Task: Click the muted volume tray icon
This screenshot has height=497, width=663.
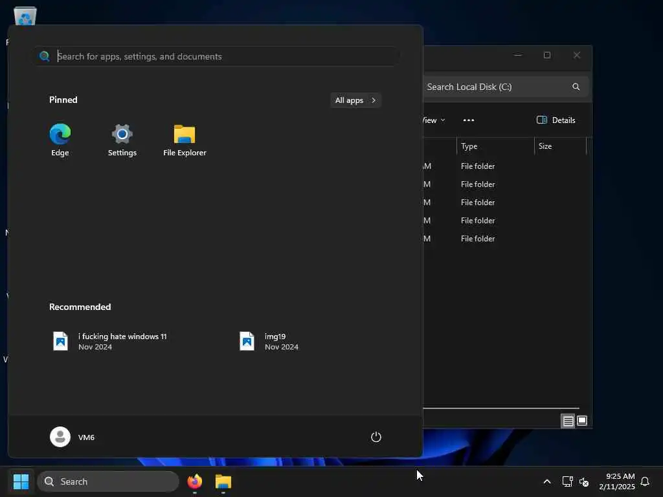Action: click(x=584, y=481)
